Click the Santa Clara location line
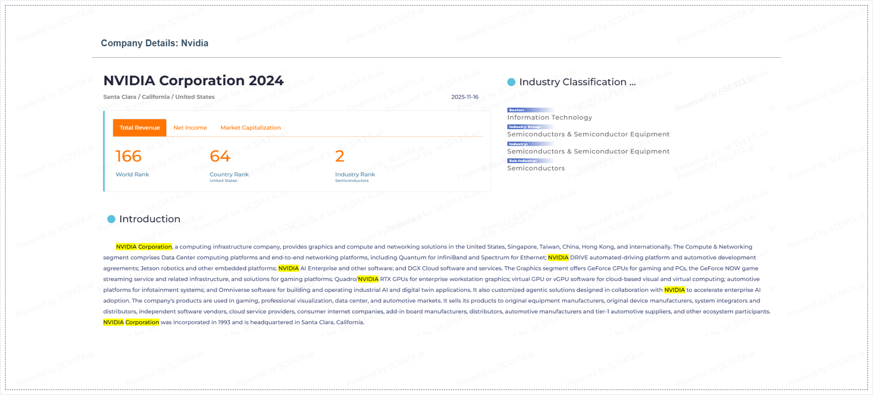 [x=159, y=97]
